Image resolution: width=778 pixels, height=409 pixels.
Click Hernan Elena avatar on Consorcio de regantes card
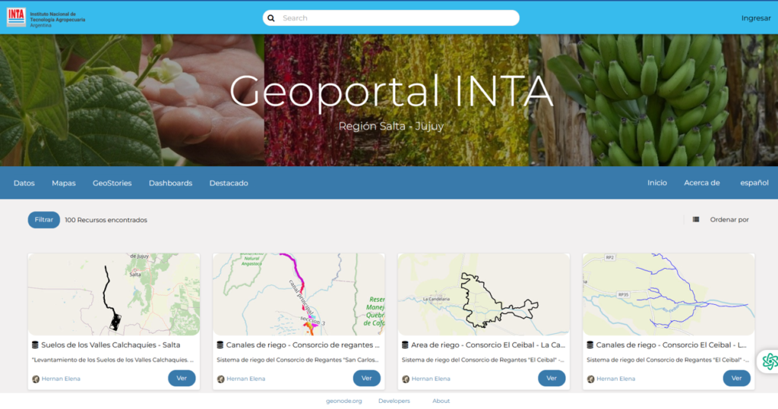(221, 379)
